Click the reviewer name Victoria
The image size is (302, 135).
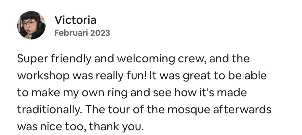[x=75, y=20]
